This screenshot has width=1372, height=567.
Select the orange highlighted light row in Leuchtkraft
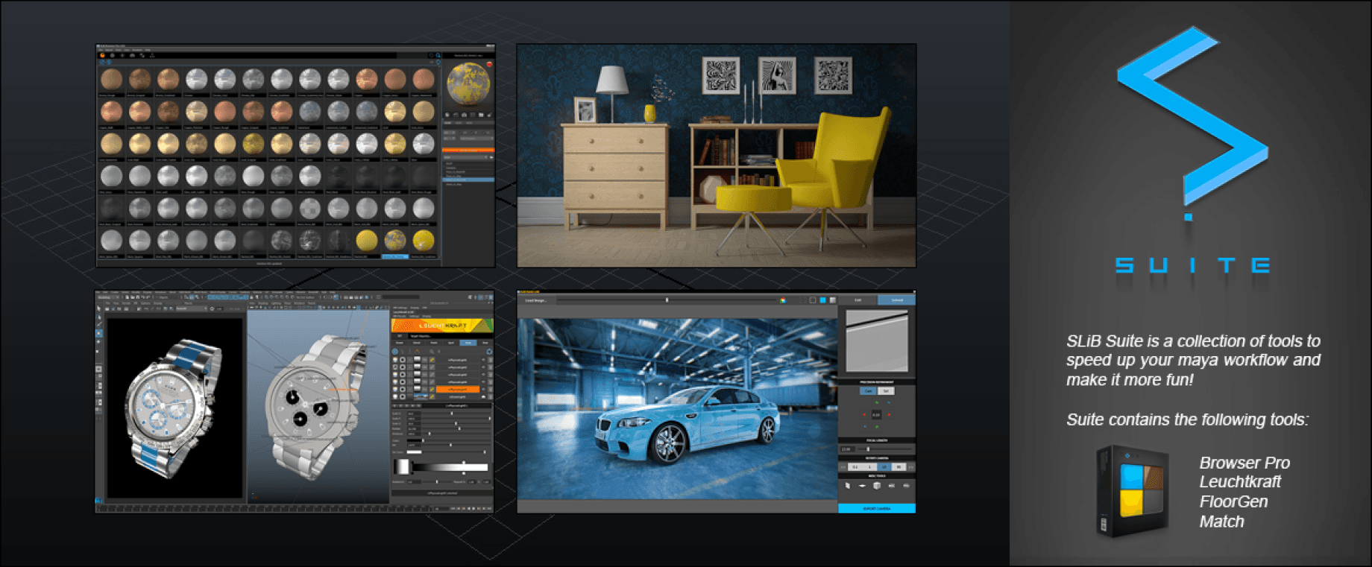pos(458,389)
